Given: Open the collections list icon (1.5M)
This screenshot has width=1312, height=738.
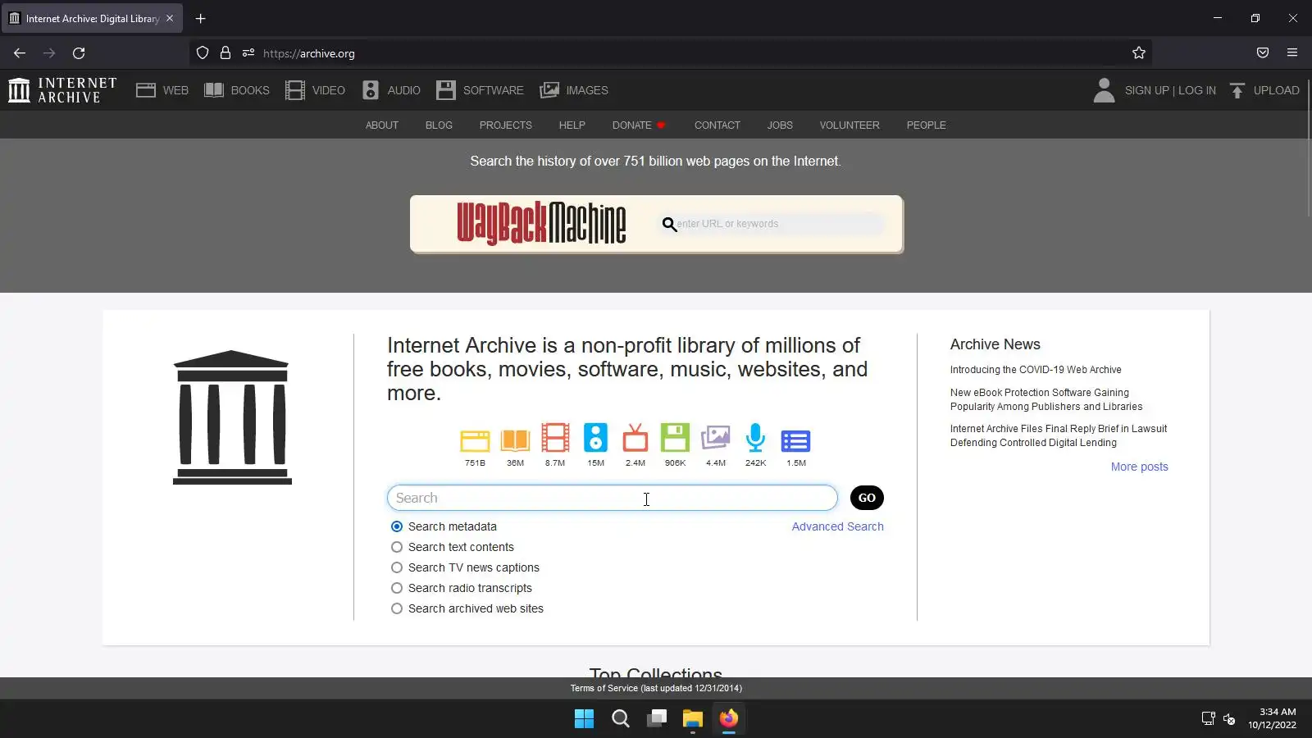Looking at the screenshot, I should [x=795, y=441].
